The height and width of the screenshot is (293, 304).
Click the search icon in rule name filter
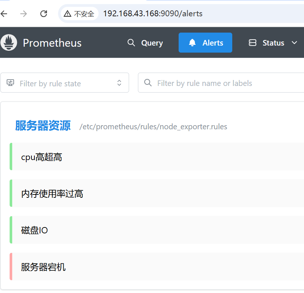pos(148,83)
